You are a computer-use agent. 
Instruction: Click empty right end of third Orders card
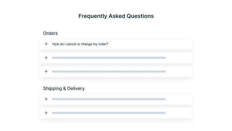[x=179, y=72]
